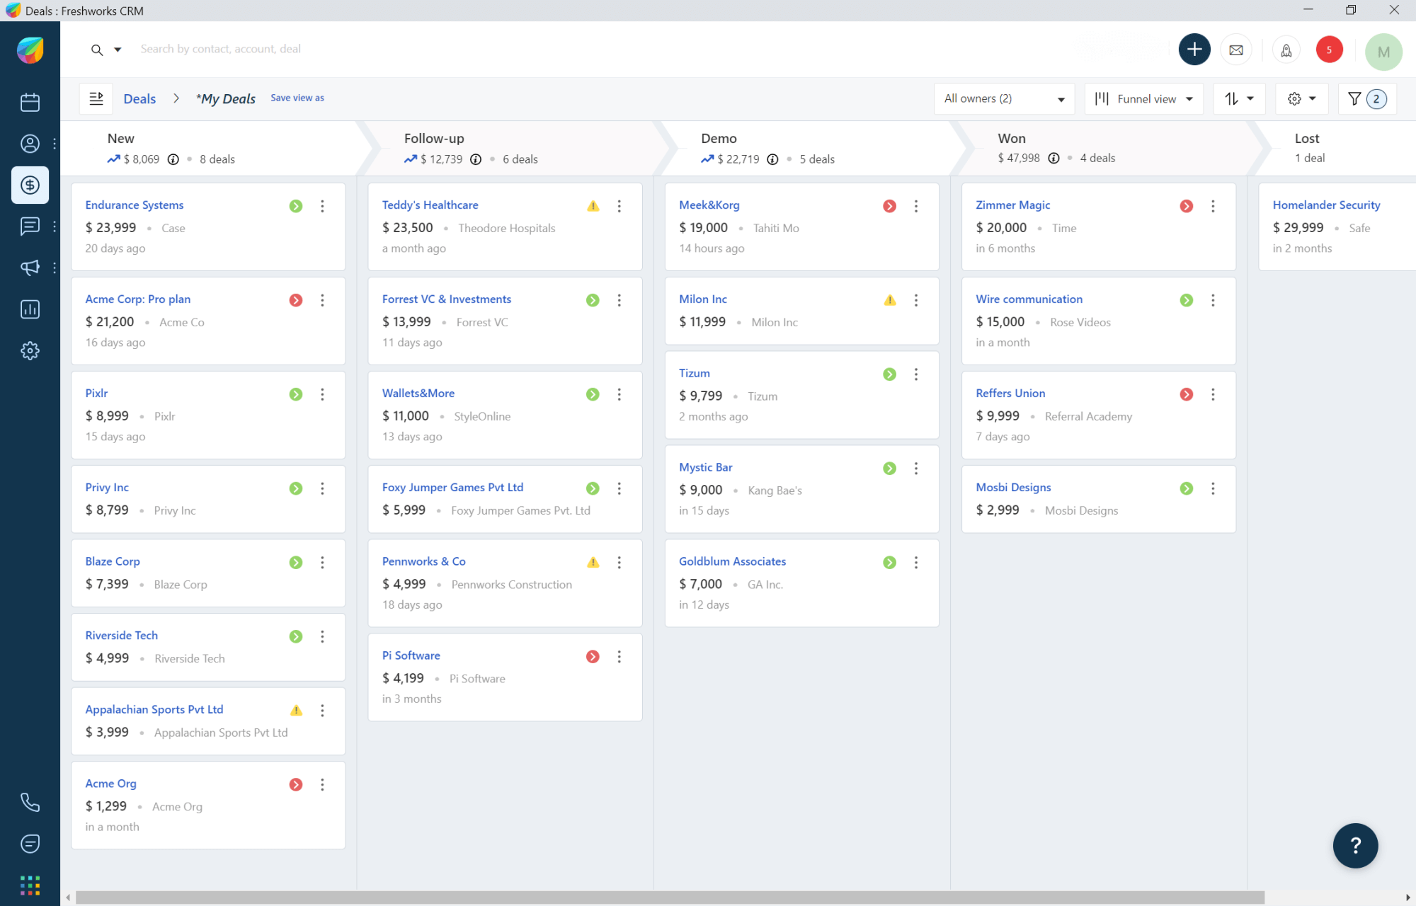1416x906 pixels.
Task: Open the Conversations chat sidebar icon
Action: tap(30, 226)
